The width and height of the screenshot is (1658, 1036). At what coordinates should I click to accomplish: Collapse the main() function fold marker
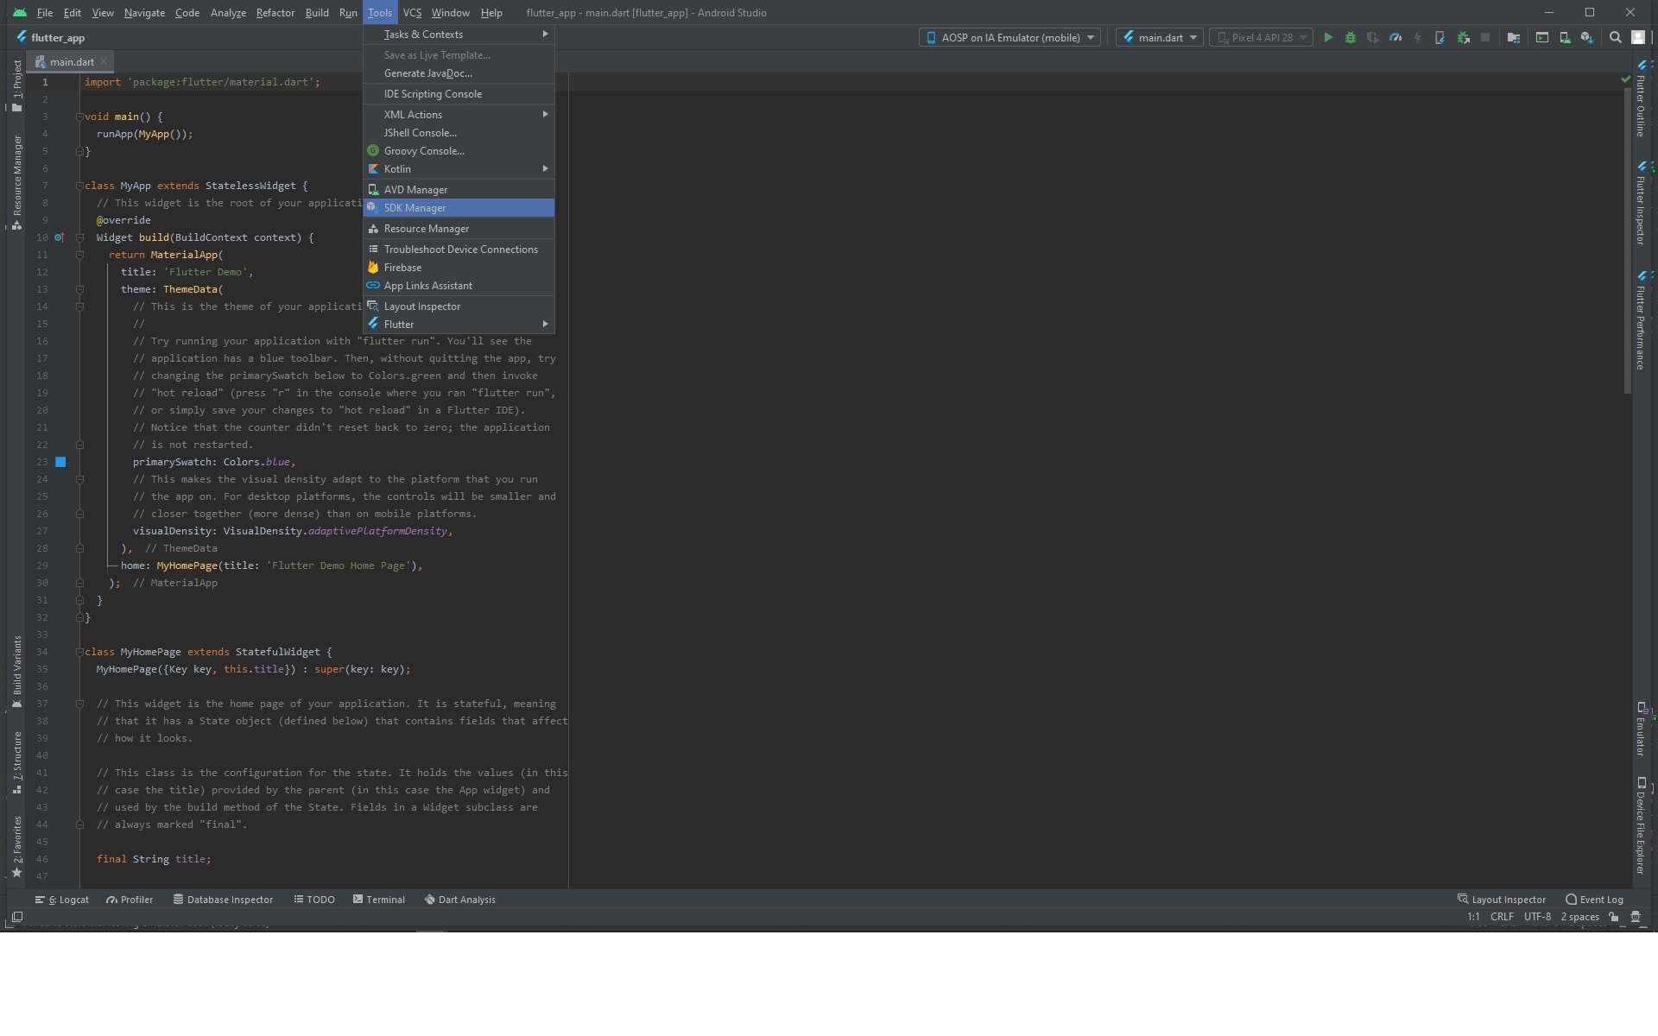pyautogui.click(x=79, y=117)
